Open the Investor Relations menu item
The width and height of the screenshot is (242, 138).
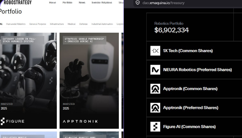click(102, 2)
